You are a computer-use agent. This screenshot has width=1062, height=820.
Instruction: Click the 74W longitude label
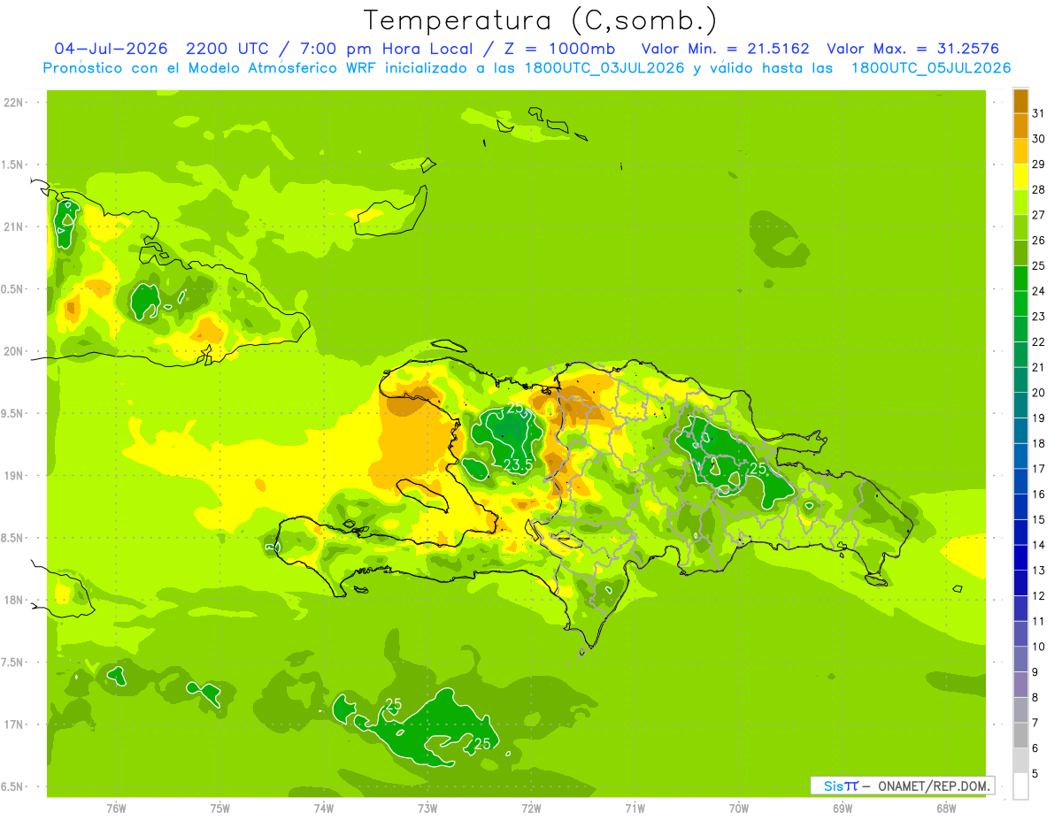323,808
